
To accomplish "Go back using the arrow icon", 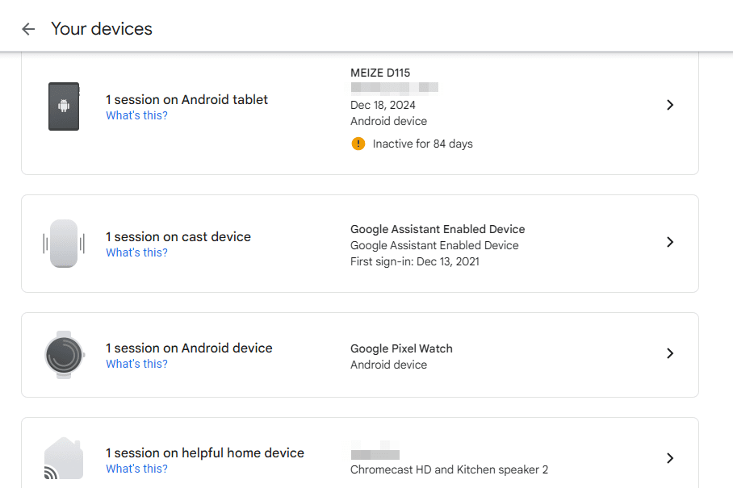I will 28,29.
